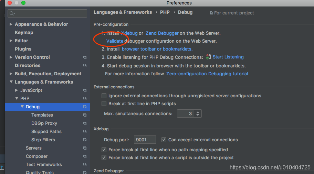Image resolution: width=314 pixels, height=174 pixels.
Task: Open Composer settings
Action: [36, 156]
